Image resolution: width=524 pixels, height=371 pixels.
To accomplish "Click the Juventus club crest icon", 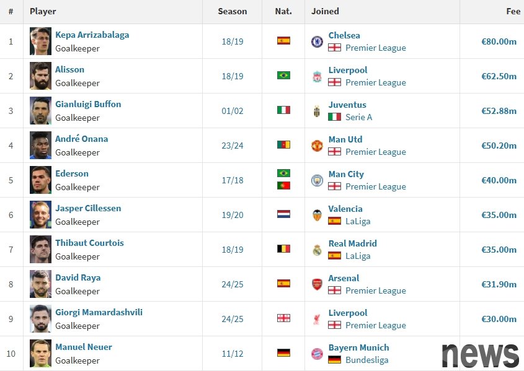I will 317,111.
